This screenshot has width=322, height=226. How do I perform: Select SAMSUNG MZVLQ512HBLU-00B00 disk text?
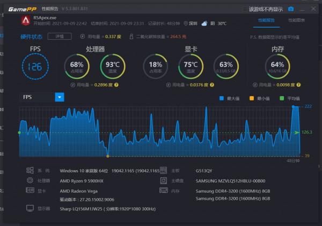click(x=230, y=181)
